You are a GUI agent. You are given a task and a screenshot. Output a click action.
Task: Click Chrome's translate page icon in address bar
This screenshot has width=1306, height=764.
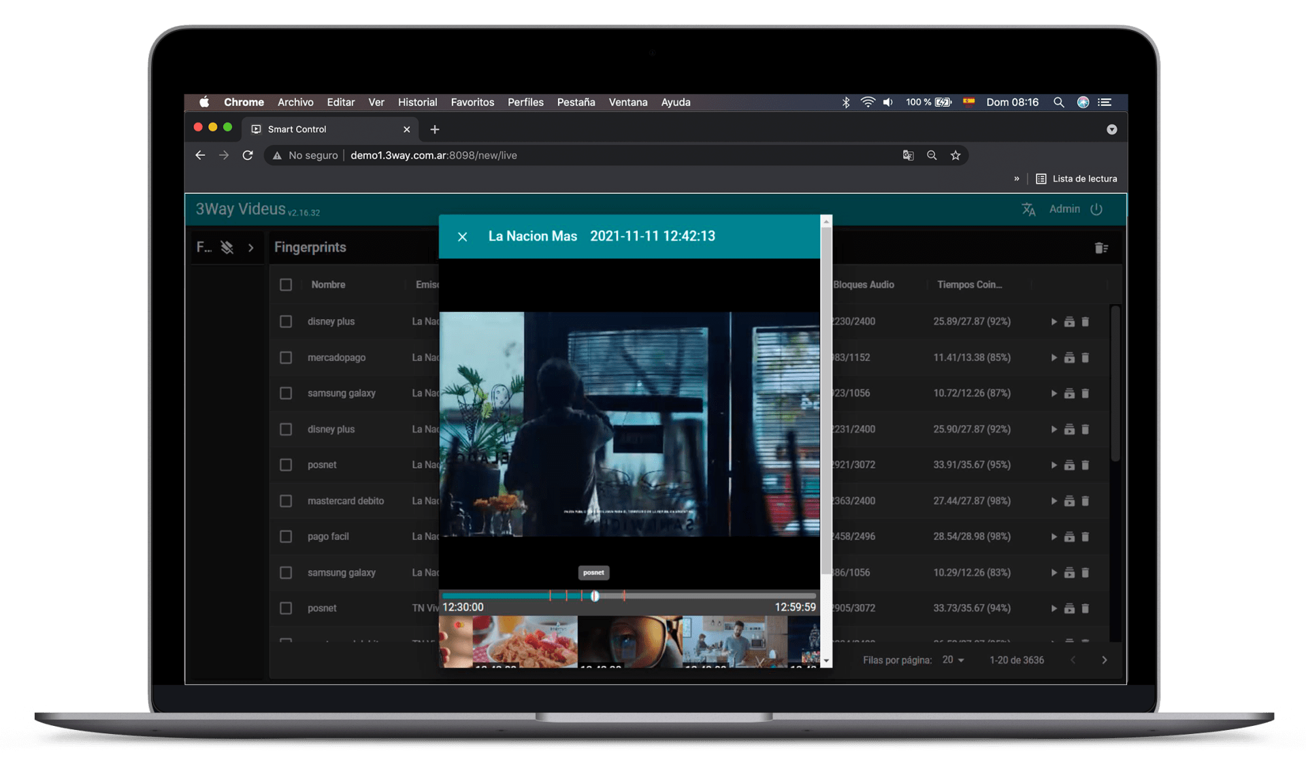(x=908, y=156)
